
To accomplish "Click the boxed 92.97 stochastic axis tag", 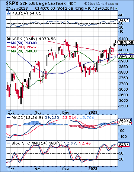I will (124, 145).
